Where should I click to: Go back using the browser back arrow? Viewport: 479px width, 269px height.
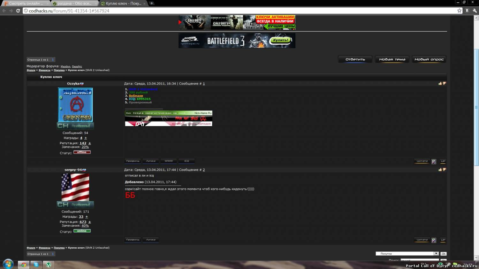click(4, 11)
